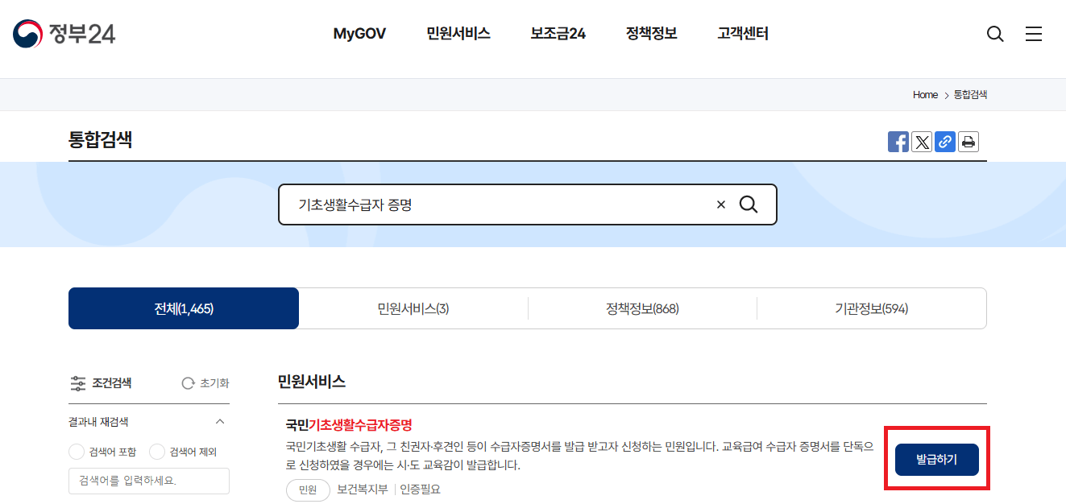Click the 검색어를 입력하세요 input field
The width and height of the screenshot is (1066, 504).
149,481
